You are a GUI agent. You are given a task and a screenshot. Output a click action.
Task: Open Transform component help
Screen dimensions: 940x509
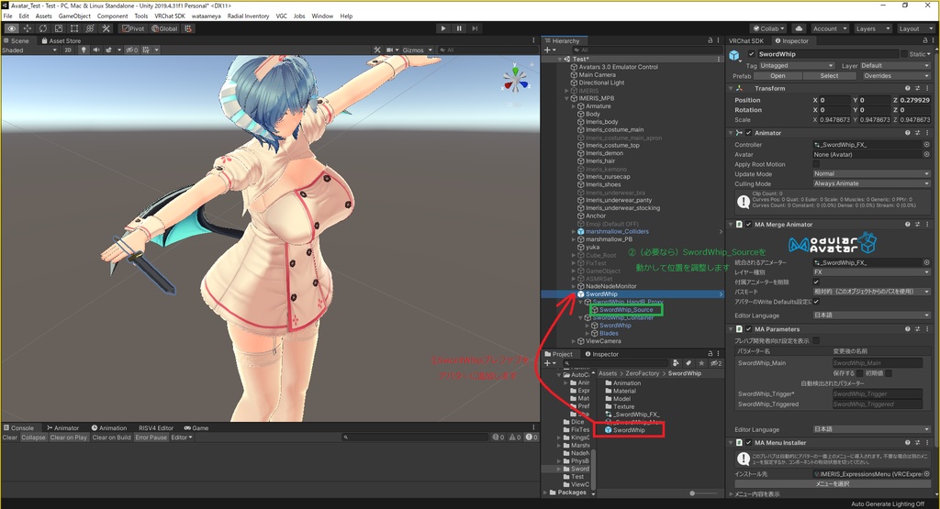(x=908, y=88)
